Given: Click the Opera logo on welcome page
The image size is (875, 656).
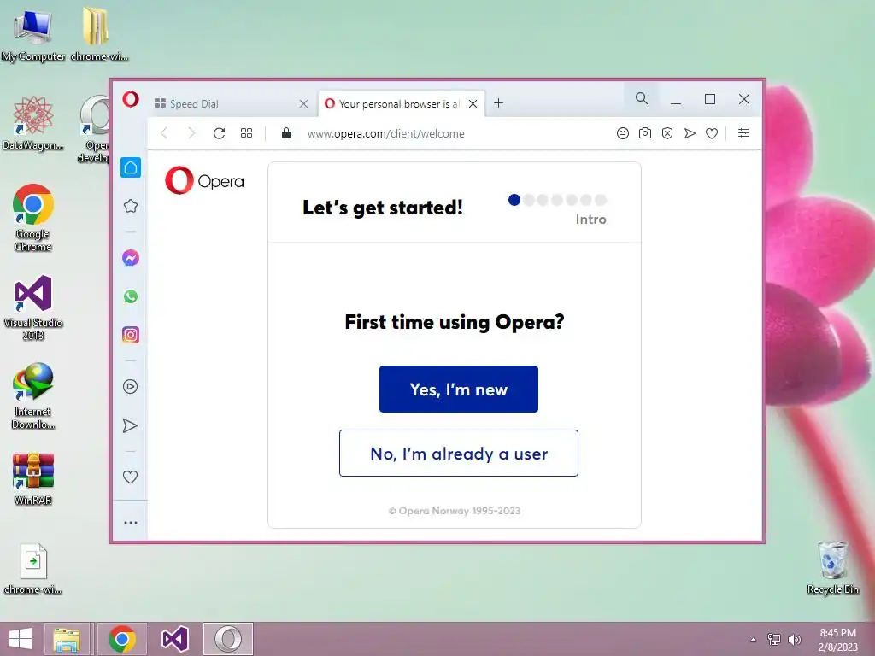Looking at the screenshot, I should (x=204, y=181).
